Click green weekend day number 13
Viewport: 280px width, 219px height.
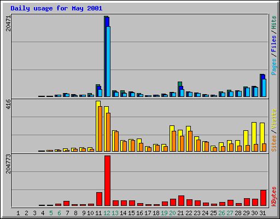click(x=115, y=213)
